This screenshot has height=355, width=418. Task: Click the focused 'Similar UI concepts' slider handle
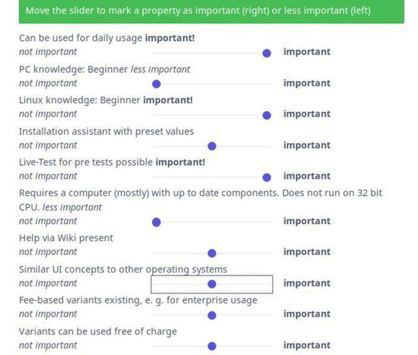point(212,284)
